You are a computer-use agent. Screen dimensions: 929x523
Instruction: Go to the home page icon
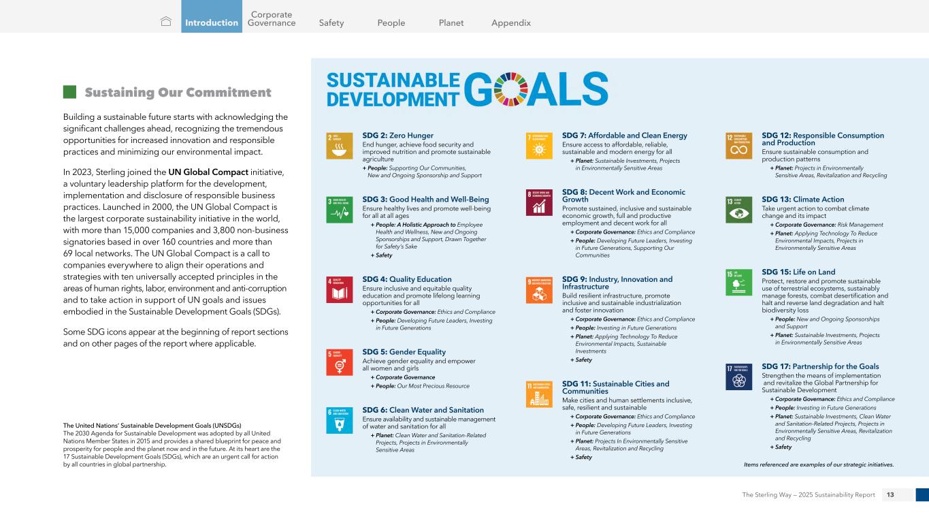(x=165, y=22)
